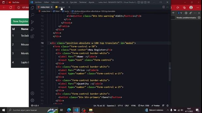The image size is (202, 113).
Task: Open the Run and Debug view
Action: coord(32,29)
